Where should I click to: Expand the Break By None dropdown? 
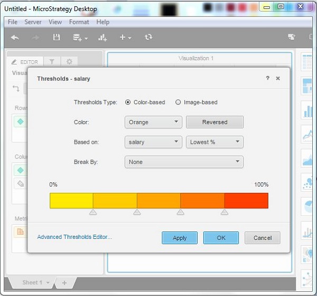coord(184,162)
